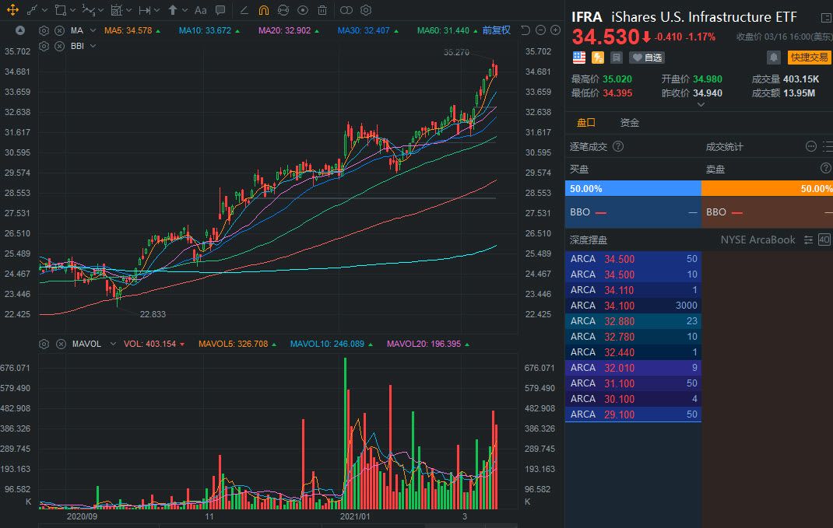Open BBI indicator settings gear

point(44,46)
